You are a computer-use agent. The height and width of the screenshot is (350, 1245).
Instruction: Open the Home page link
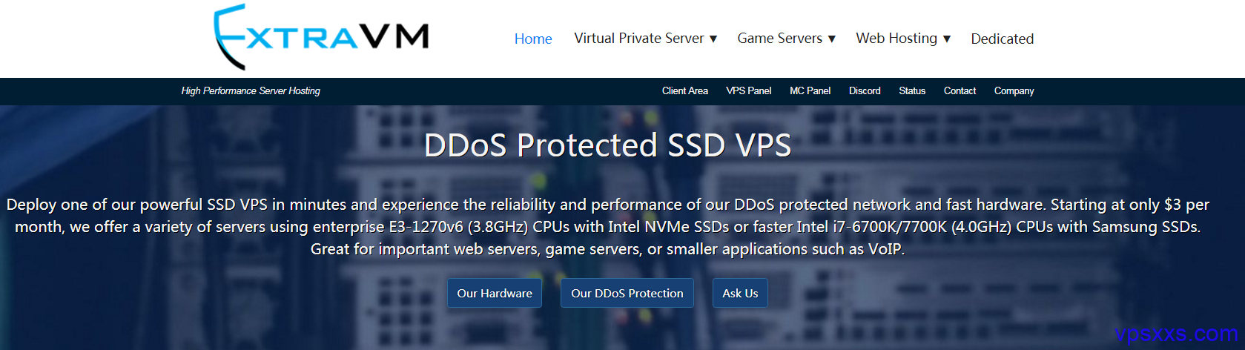533,39
